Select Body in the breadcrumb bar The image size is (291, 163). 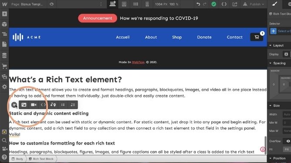click(x=17, y=159)
